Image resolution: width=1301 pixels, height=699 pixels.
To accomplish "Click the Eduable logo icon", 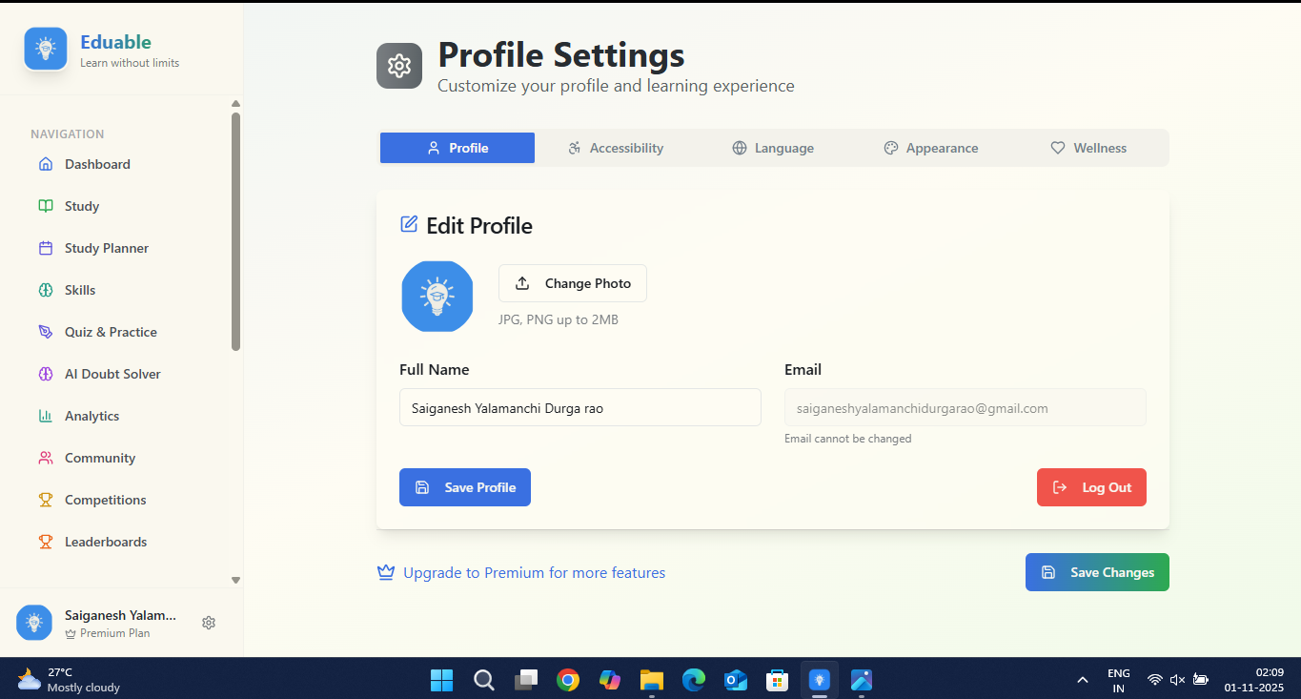I will click(46, 50).
